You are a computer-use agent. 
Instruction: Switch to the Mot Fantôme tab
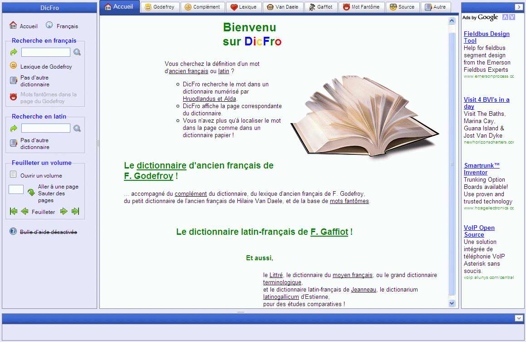tap(361, 7)
